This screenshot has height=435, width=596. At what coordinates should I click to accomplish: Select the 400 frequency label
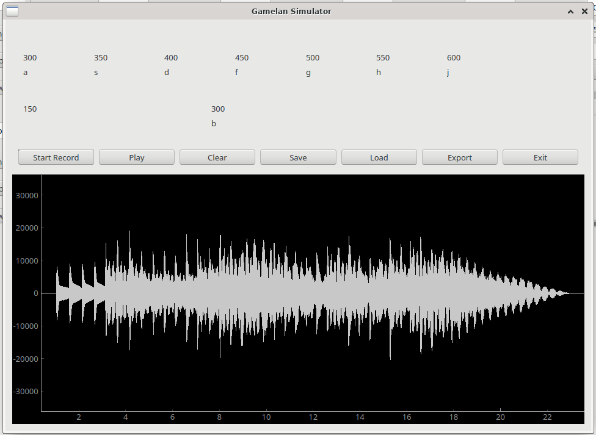click(170, 58)
